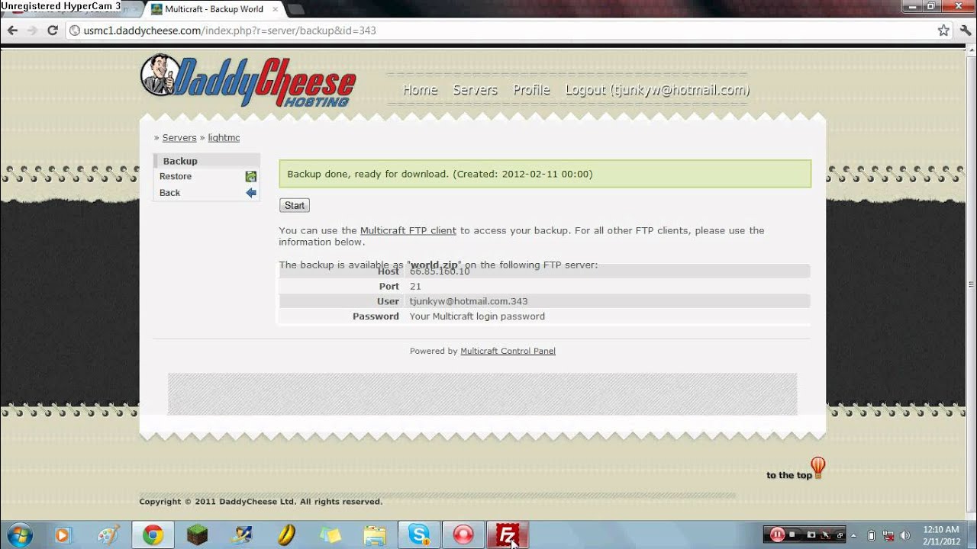Viewport: 977px width, 549px height.
Task: Click the blue Back arrow icon in sidebar
Action: point(250,193)
